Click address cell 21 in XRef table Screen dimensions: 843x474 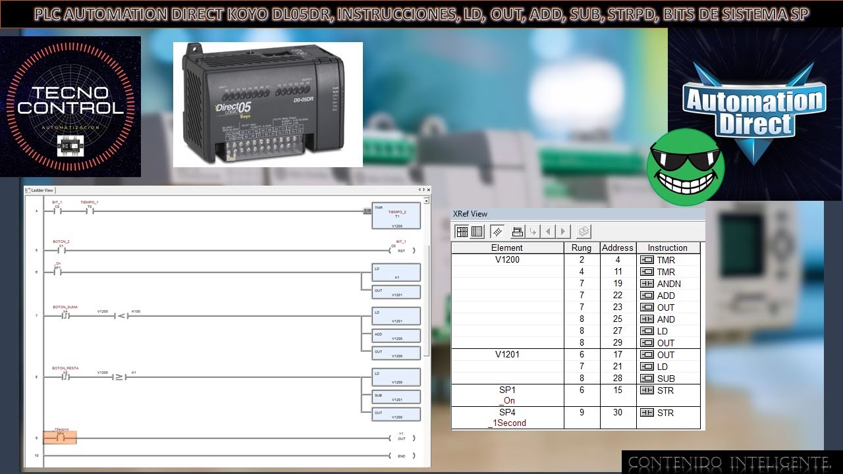coord(618,367)
